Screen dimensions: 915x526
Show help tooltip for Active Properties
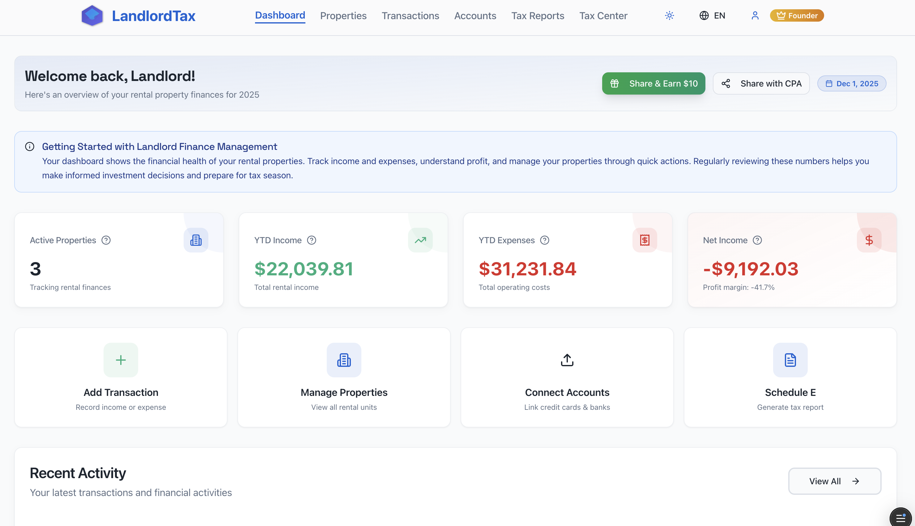[106, 240]
